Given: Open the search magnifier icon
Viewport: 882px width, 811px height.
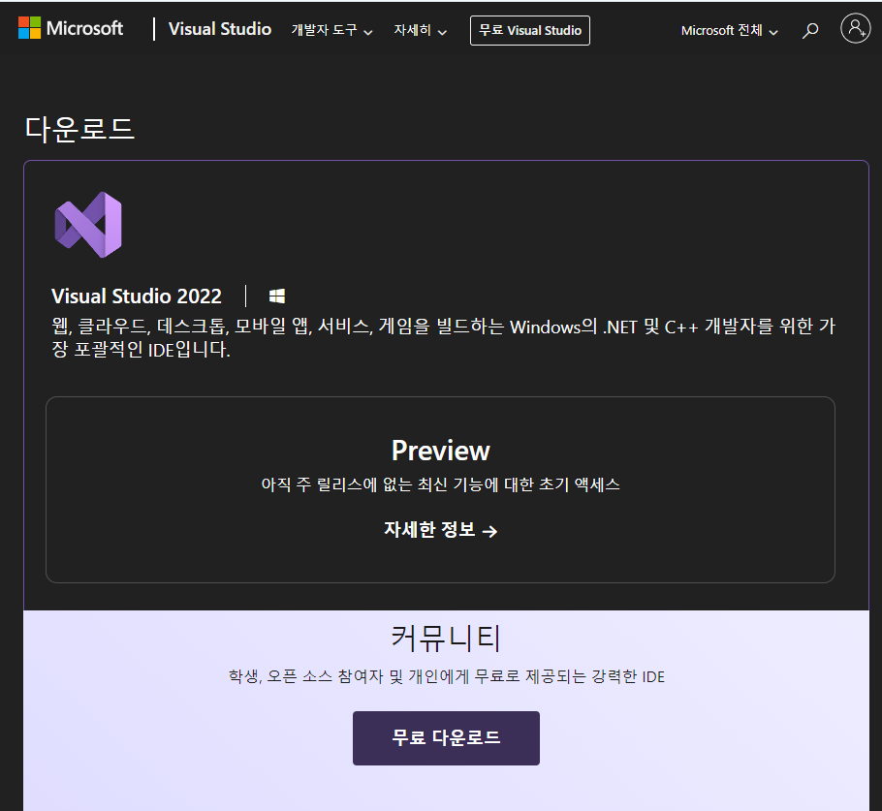Looking at the screenshot, I should tap(810, 30).
